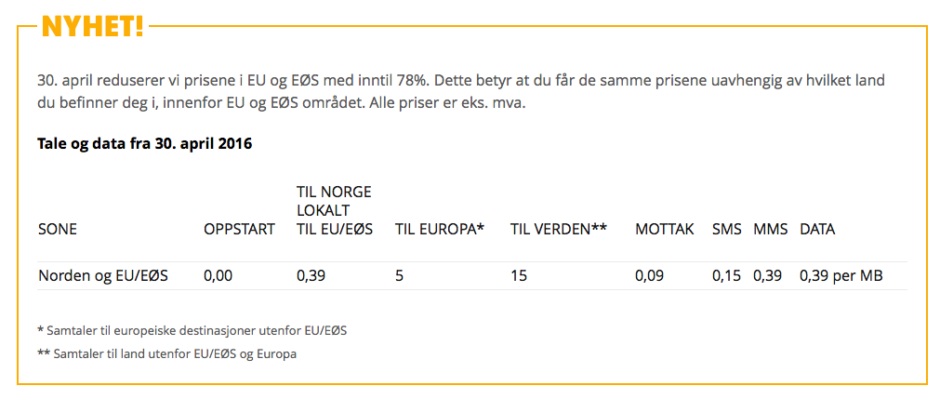Click the 0,00 oppstart price
This screenshot has height=399, width=940.
217,276
